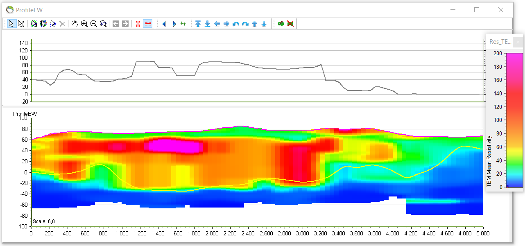Viewport: 525px width, 246px height.
Task: Click the green refresh arrows icon
Action: [183, 23]
